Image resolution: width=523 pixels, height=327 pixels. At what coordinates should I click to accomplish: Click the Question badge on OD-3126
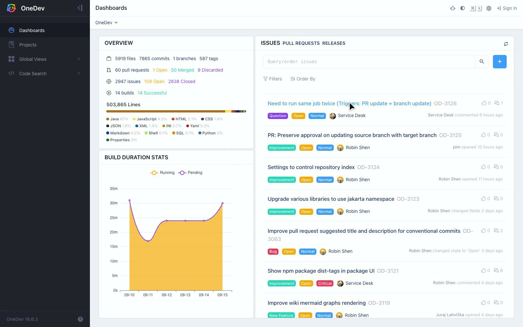[x=278, y=116]
